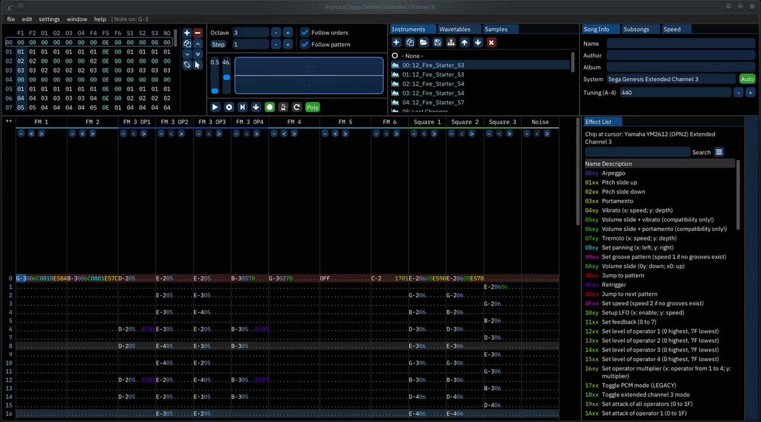Move instrument up with arrow icon
761x422 pixels.
(465, 43)
